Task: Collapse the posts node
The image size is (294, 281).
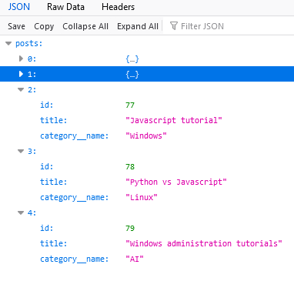Action: (8, 43)
